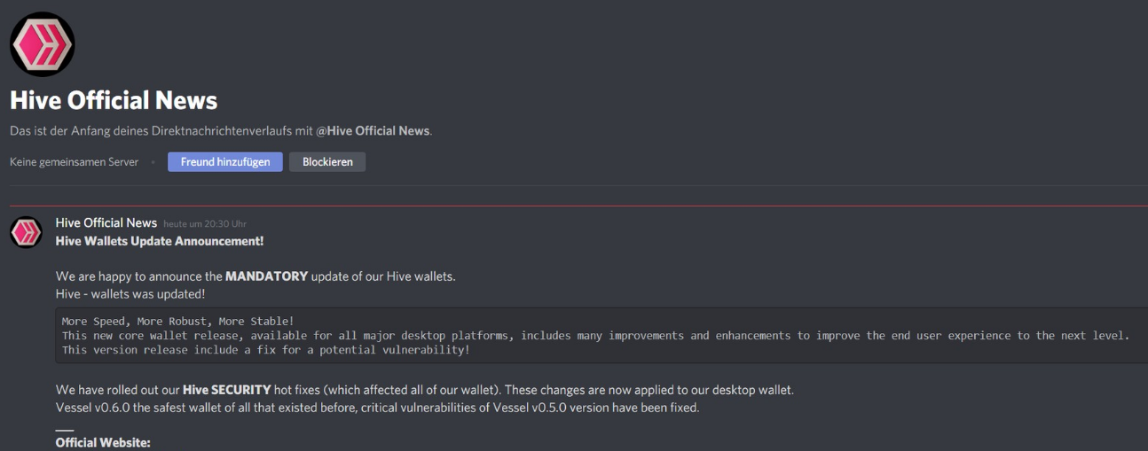Click the line Hive - wallets was updated!
1148x451 pixels.
(x=130, y=292)
